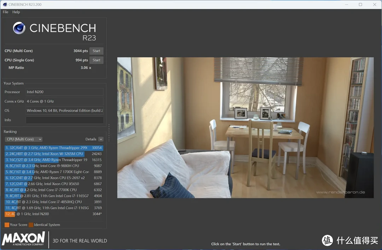Expand the Details dropdown arrow
Viewport: 382px width, 250px height.
[101, 139]
